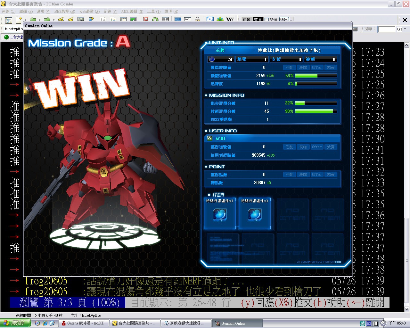Switch to Garena 競時通 taskbar button
410x328 pixels.
84,323
